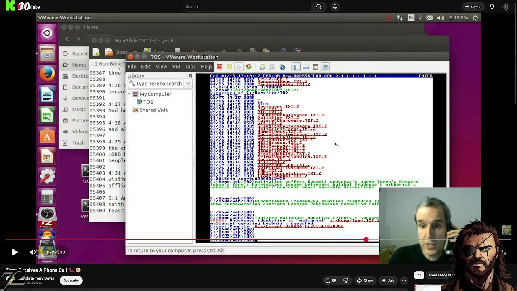Click the Library search field
517x291 pixels.
click(x=156, y=84)
